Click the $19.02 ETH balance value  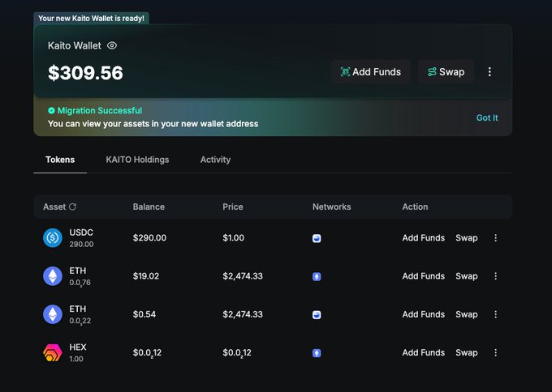click(146, 276)
